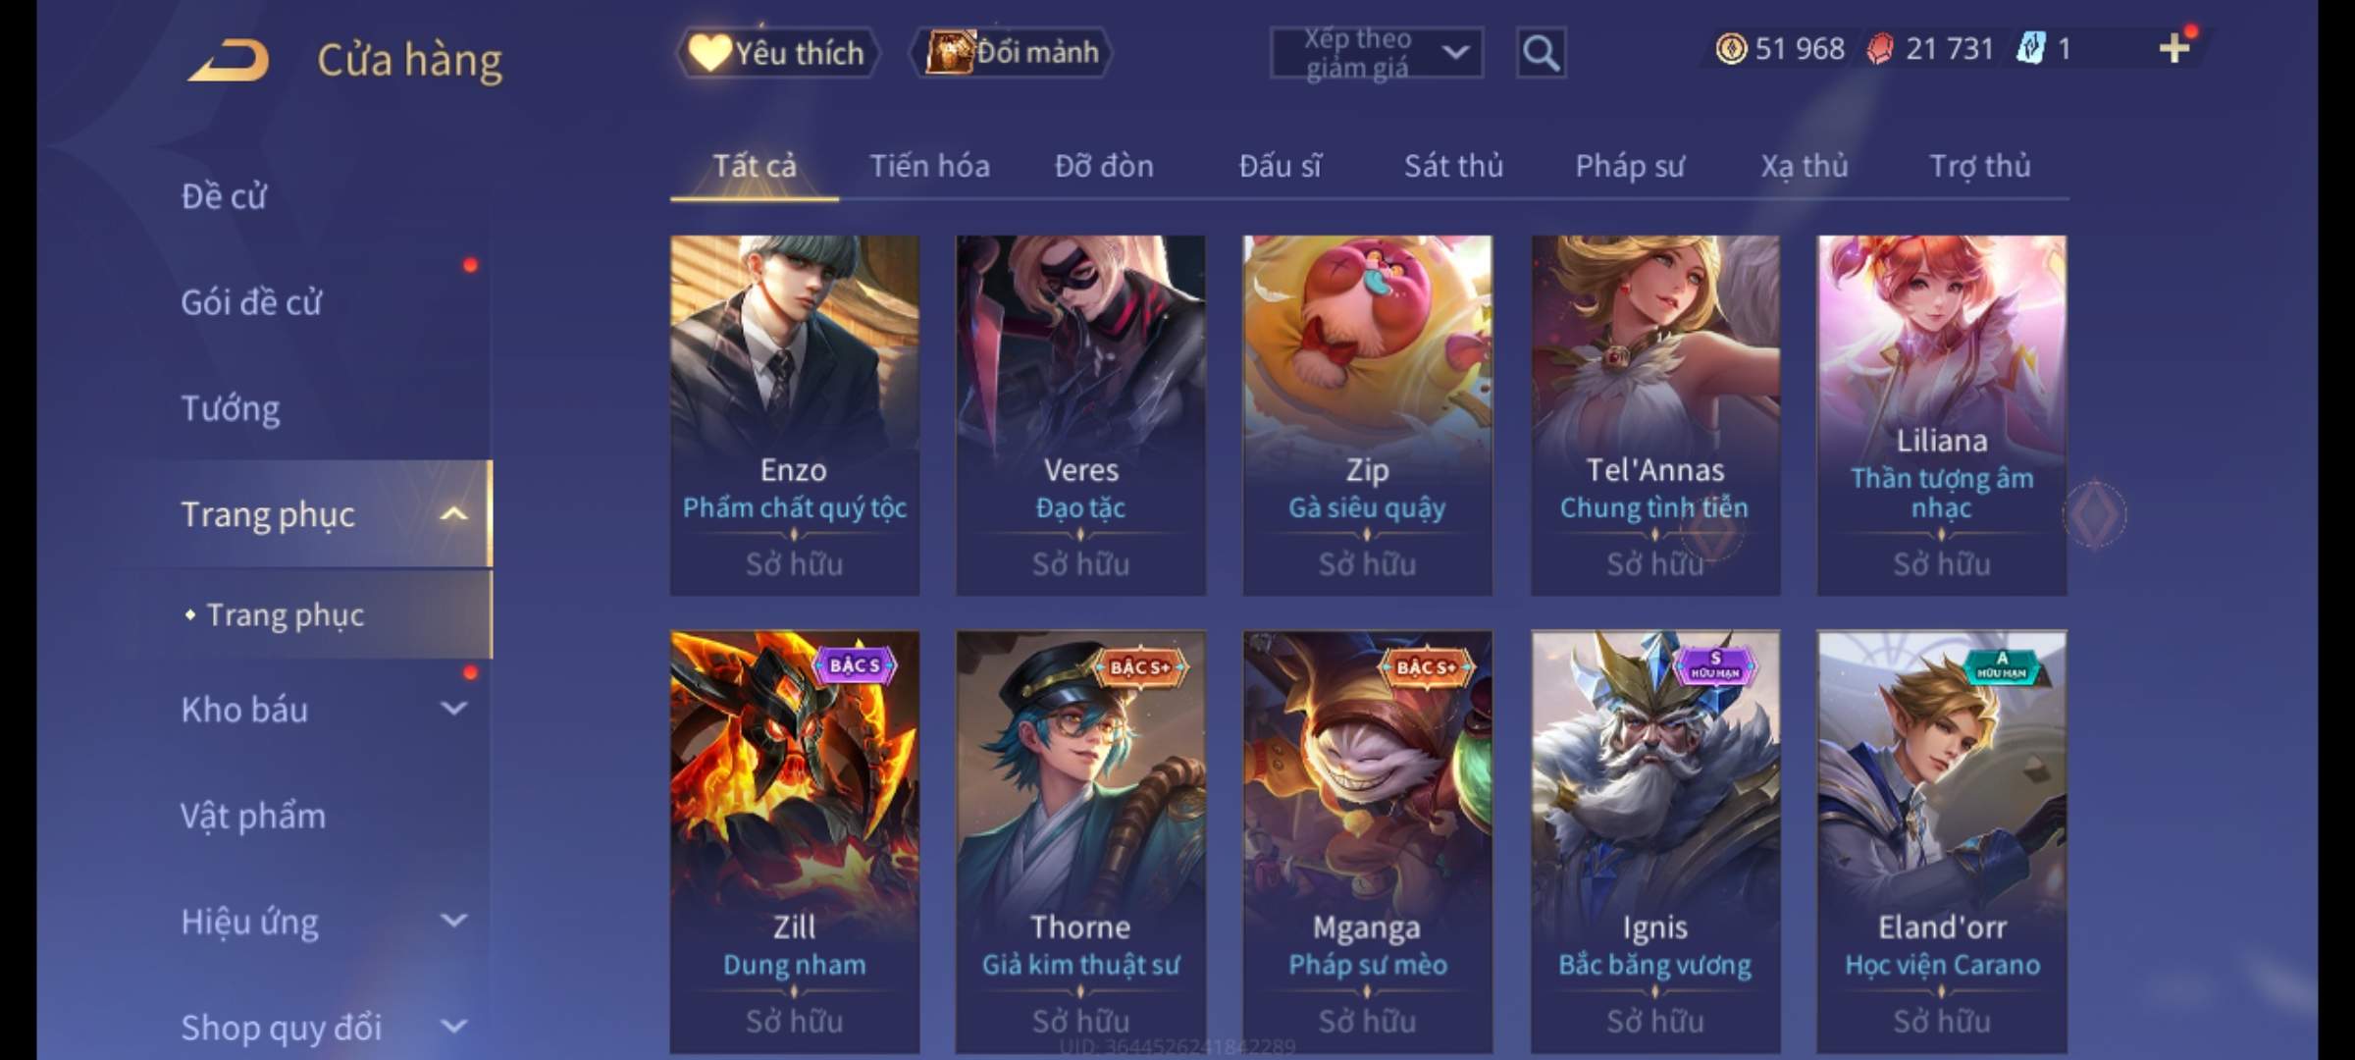The width and height of the screenshot is (2355, 1060).
Task: Select the Pháp sư tab
Action: (x=1630, y=166)
